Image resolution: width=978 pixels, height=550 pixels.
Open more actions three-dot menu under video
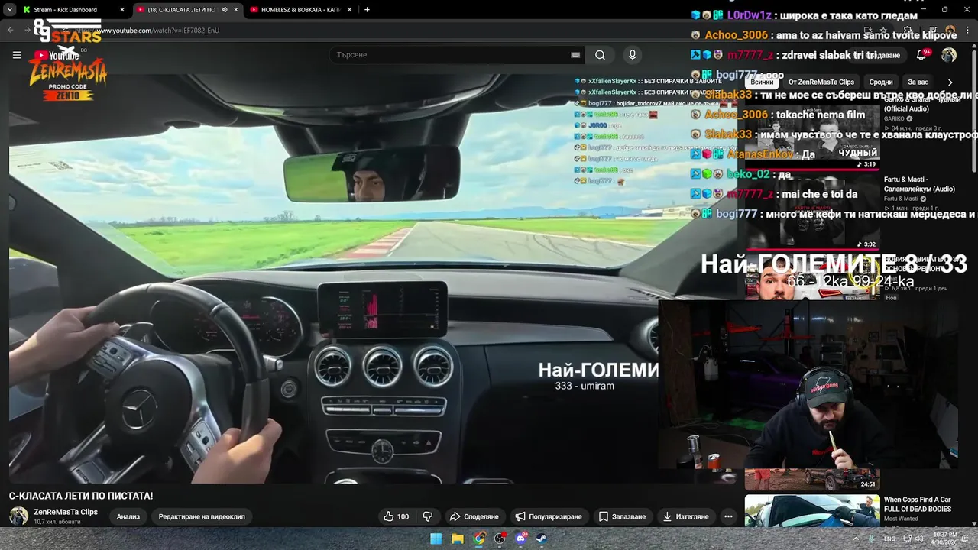pos(728,516)
